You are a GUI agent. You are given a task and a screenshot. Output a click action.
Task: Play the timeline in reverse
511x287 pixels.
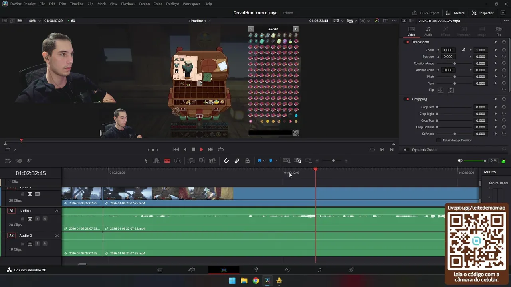185,149
